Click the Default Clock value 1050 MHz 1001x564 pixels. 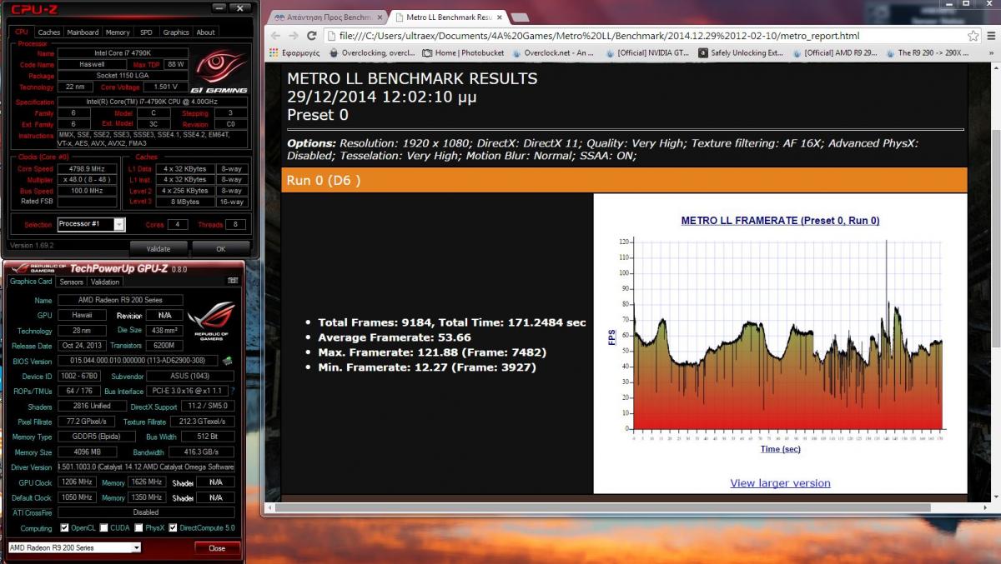(76, 497)
